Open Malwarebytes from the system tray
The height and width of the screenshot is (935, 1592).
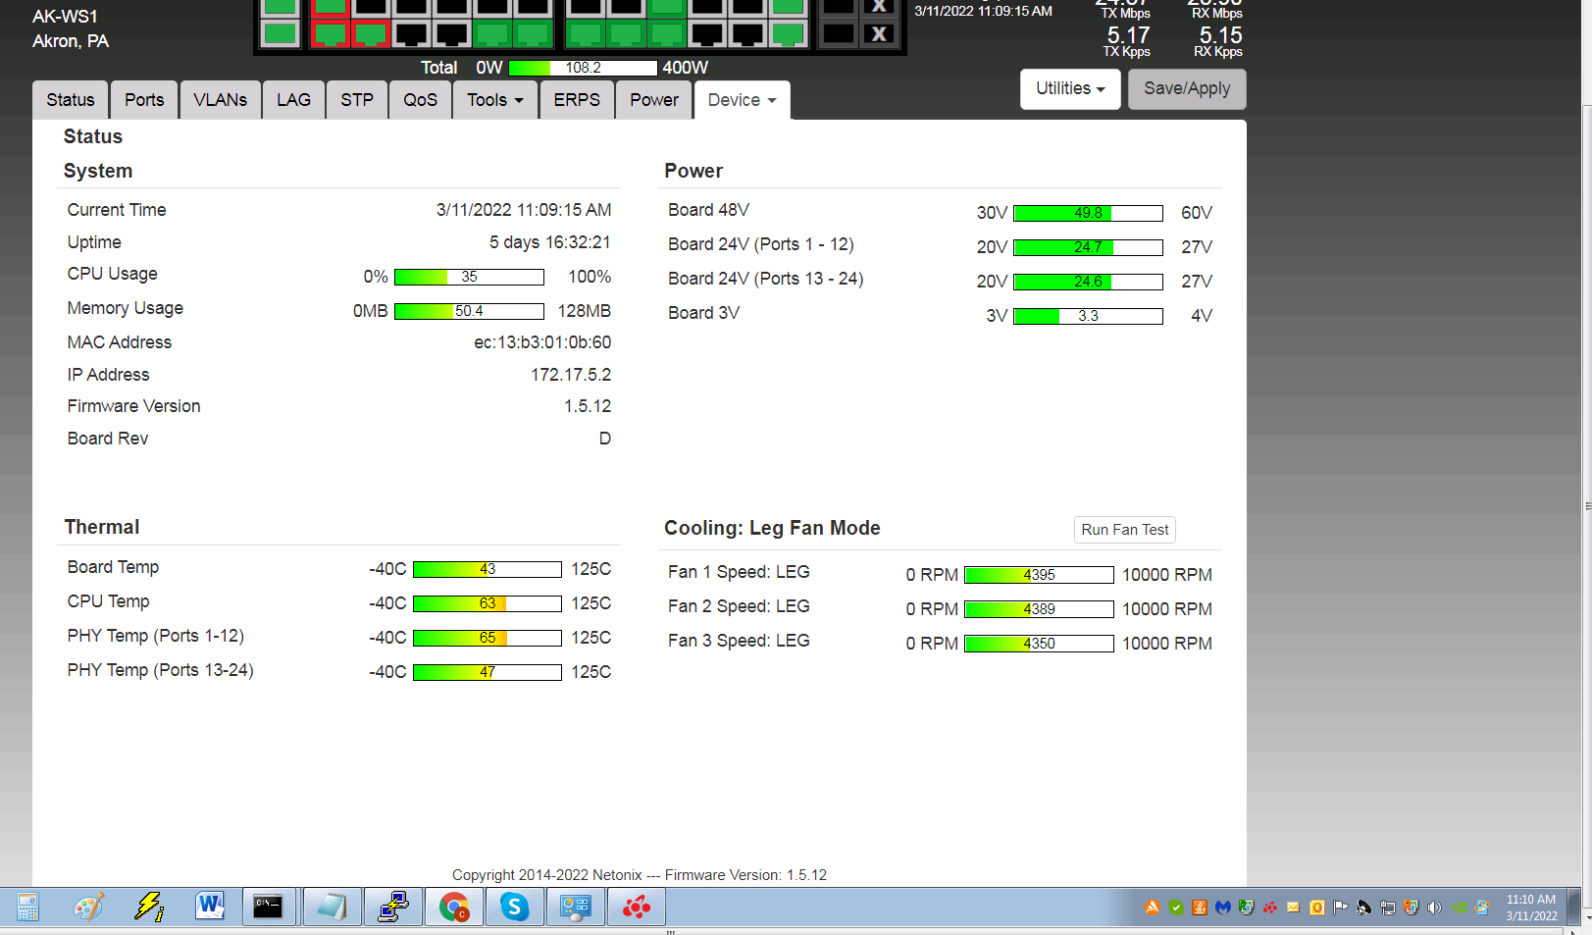(1222, 908)
